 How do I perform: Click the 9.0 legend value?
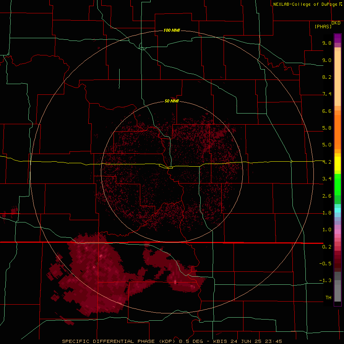(x=327, y=60)
